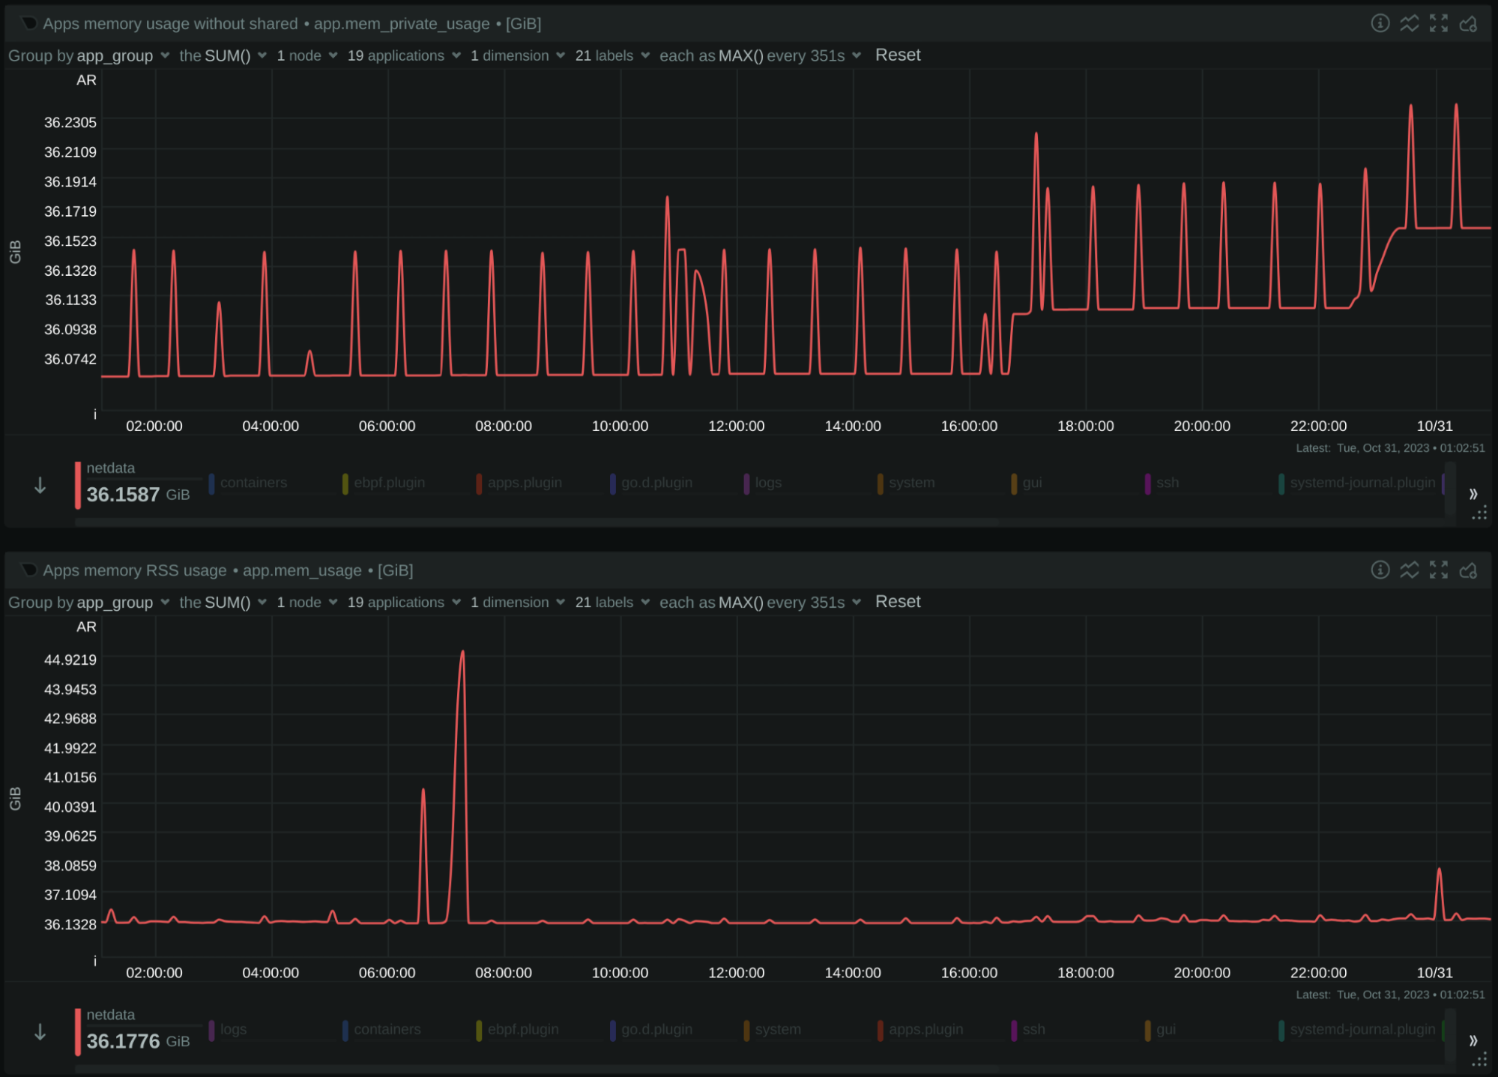Open info icon on private memory usage chart
The image size is (1498, 1077).
pos(1380,23)
